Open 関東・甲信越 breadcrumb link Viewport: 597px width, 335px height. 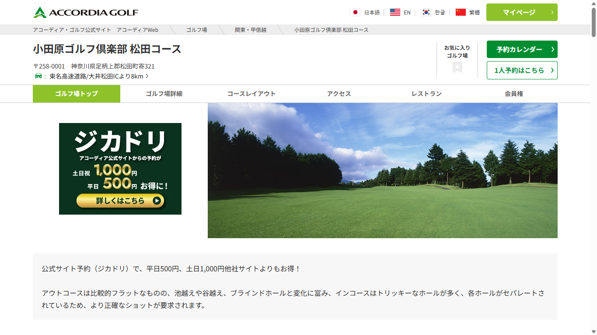(251, 30)
